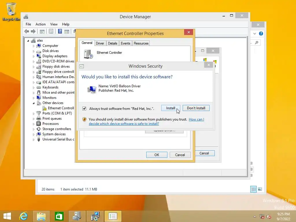Click the Don't Install button

196,108
